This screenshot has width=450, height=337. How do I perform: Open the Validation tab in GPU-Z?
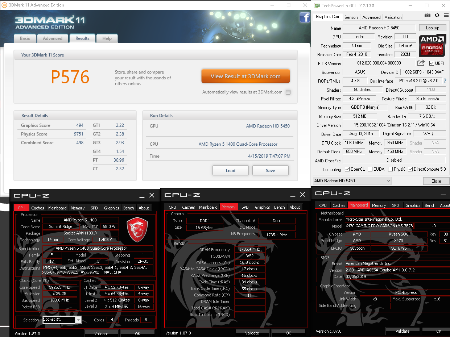(x=393, y=17)
